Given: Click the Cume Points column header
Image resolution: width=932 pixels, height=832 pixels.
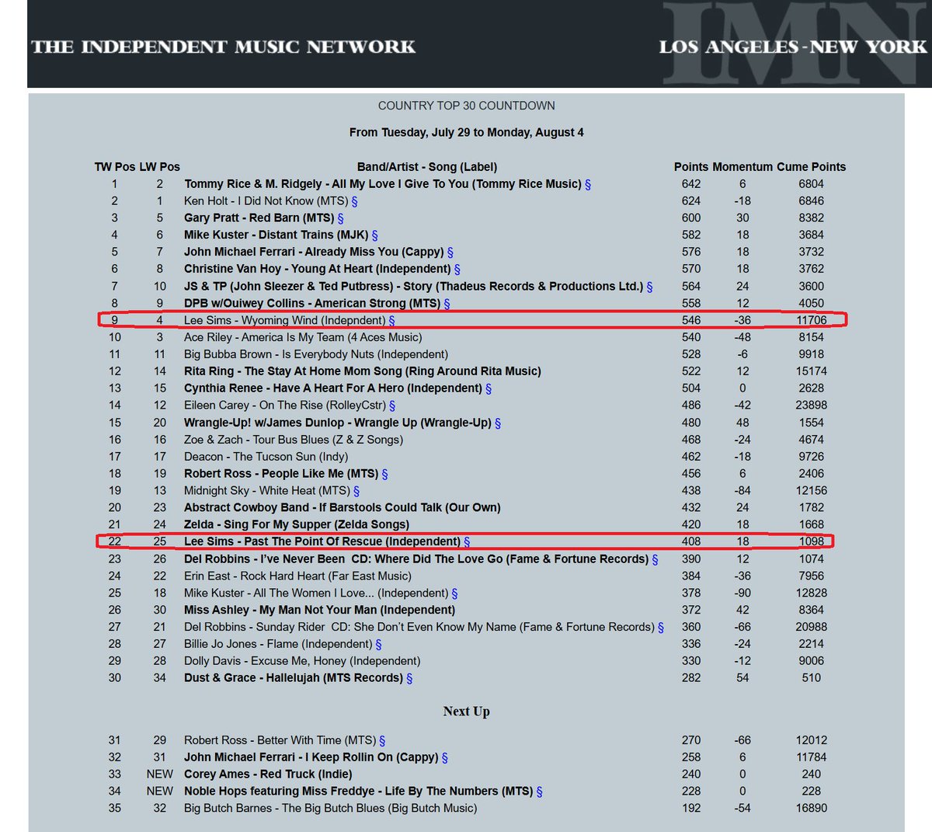Looking at the screenshot, I should coord(812,167).
